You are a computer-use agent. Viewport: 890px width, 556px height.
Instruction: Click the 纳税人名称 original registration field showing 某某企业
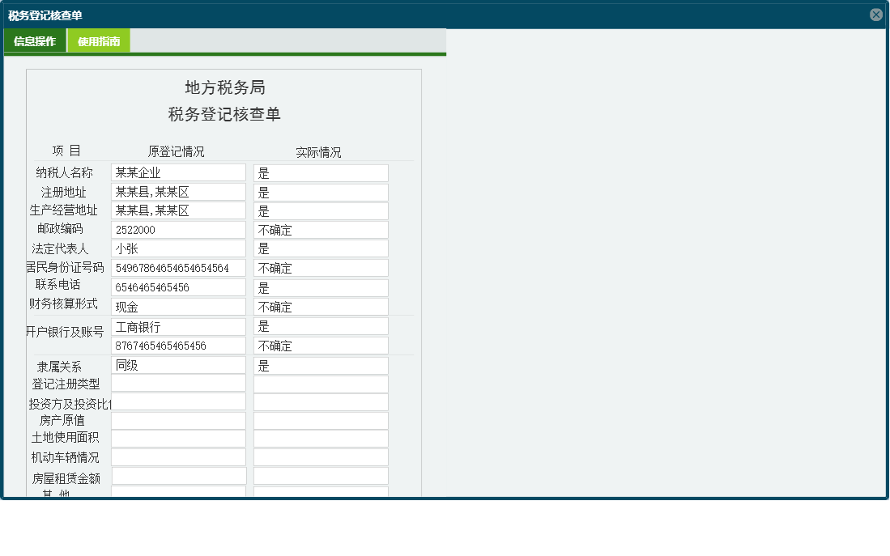[177, 171]
